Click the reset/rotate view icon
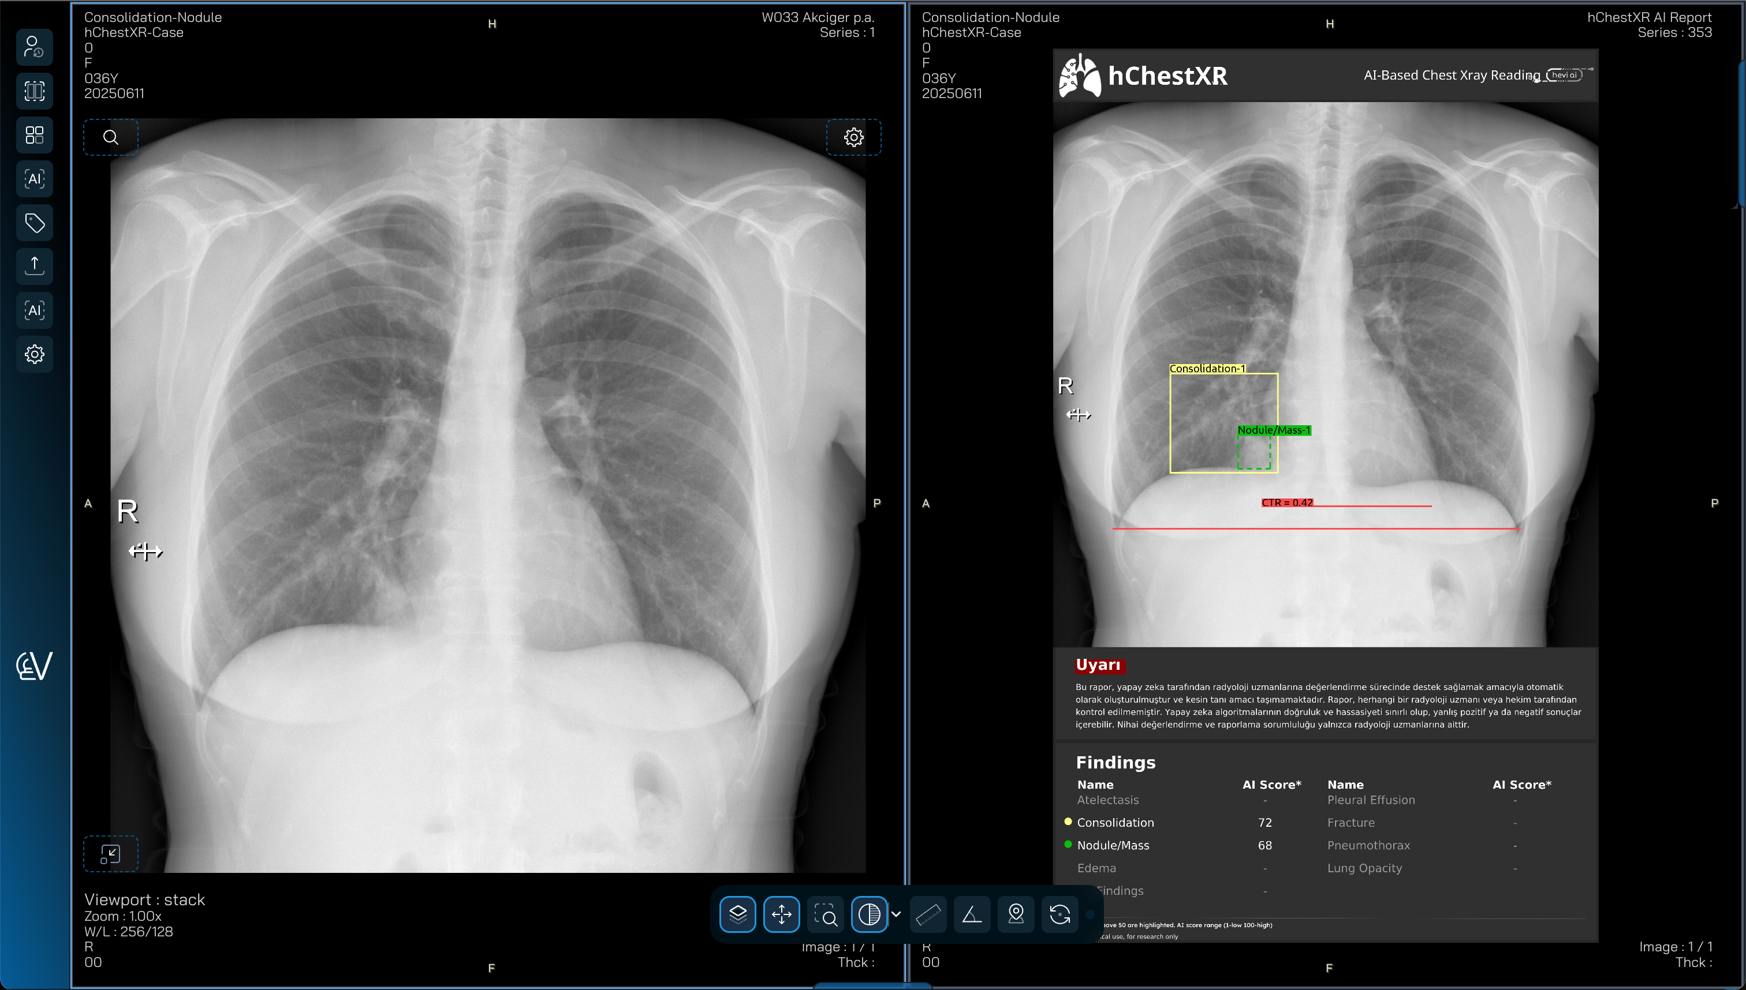Viewport: 1746px width, 990px height. [x=1059, y=914]
